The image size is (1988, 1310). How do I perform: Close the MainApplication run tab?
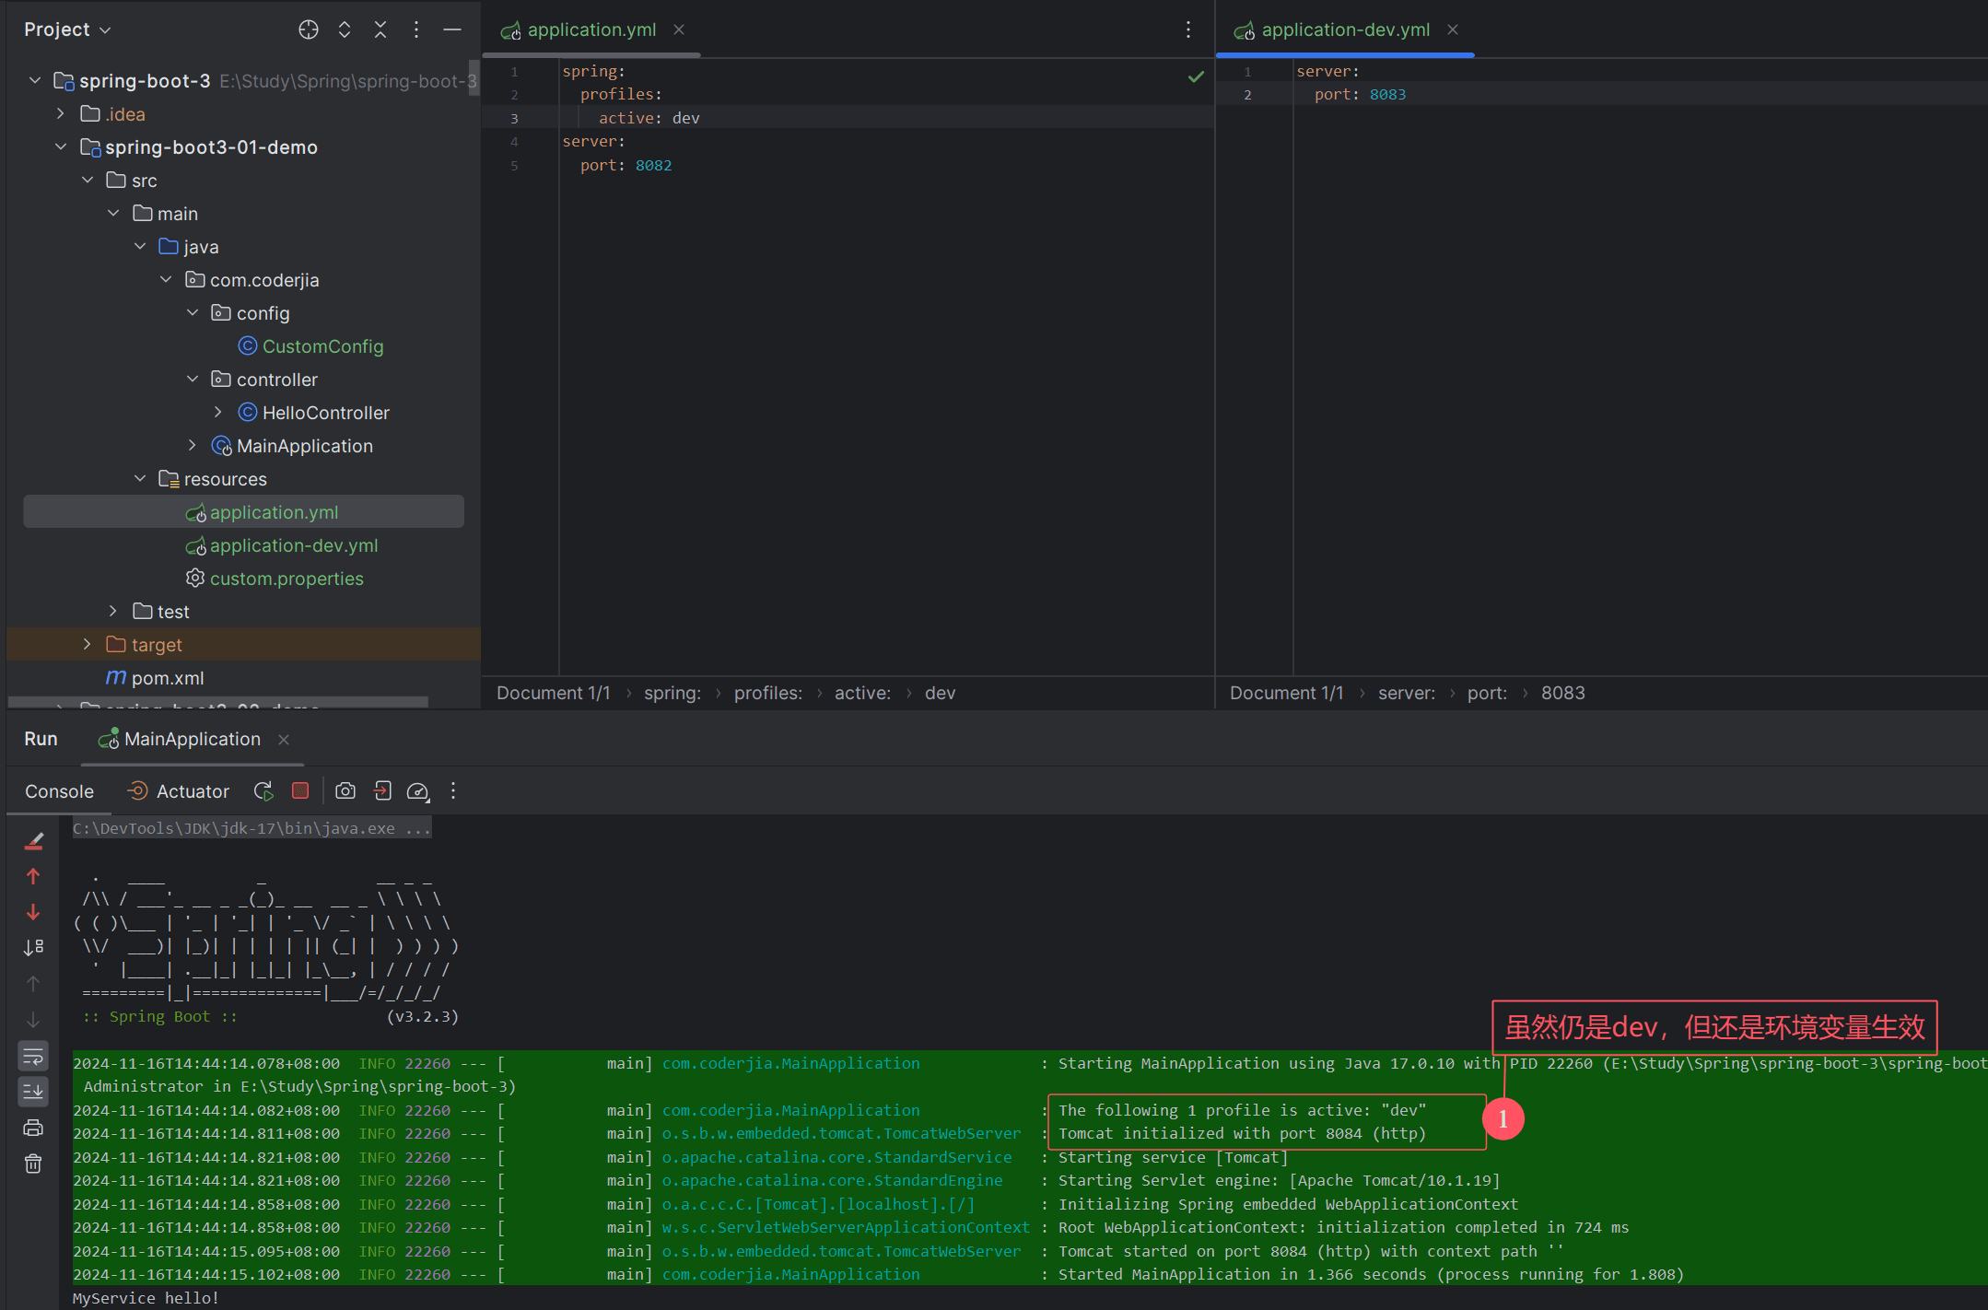click(284, 740)
